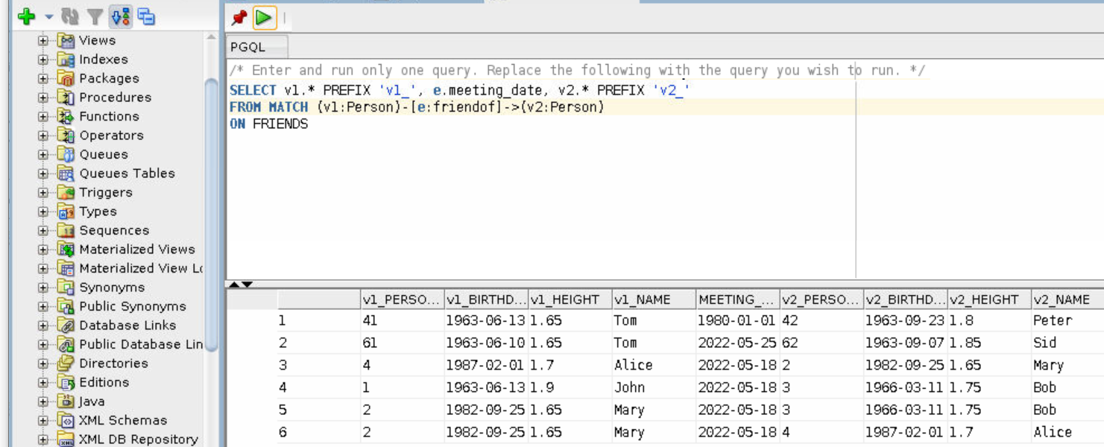The height and width of the screenshot is (447, 1104).
Task: Click the Functions folder icon
Action: [66, 116]
